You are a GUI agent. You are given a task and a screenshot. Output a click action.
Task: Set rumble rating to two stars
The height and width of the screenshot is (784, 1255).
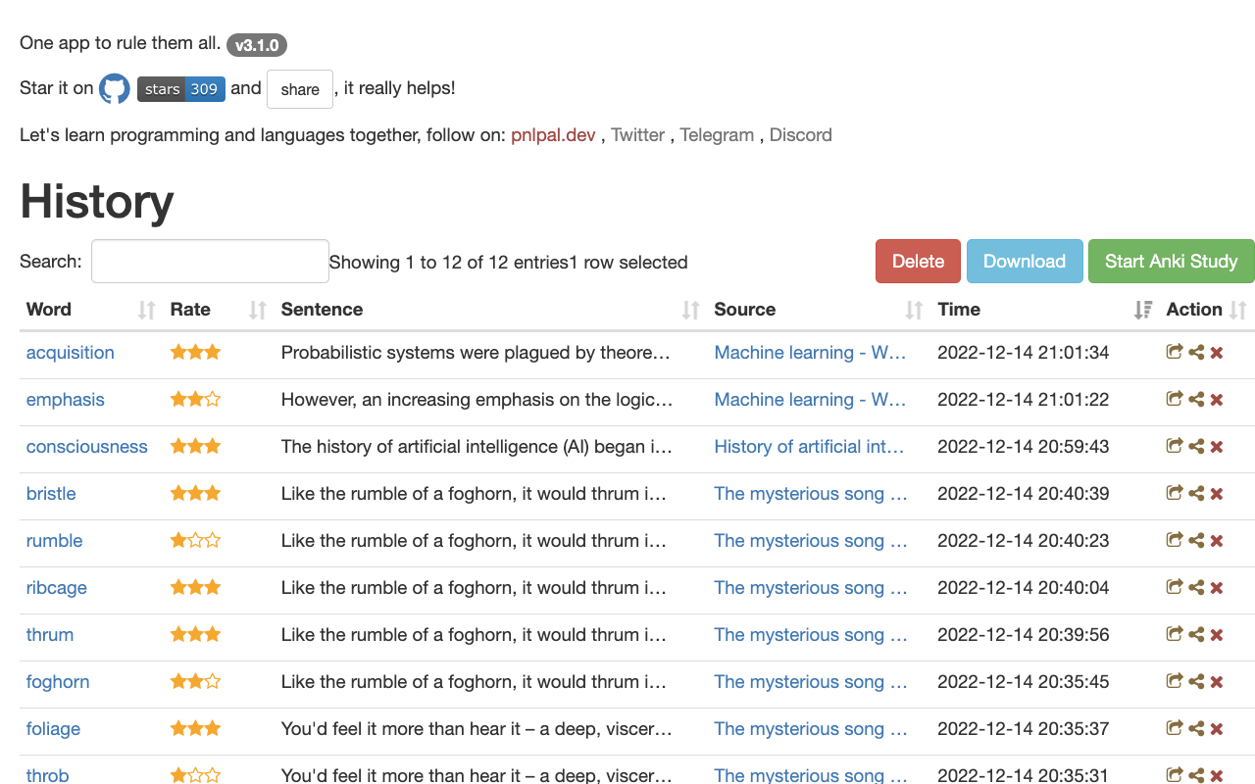point(196,540)
